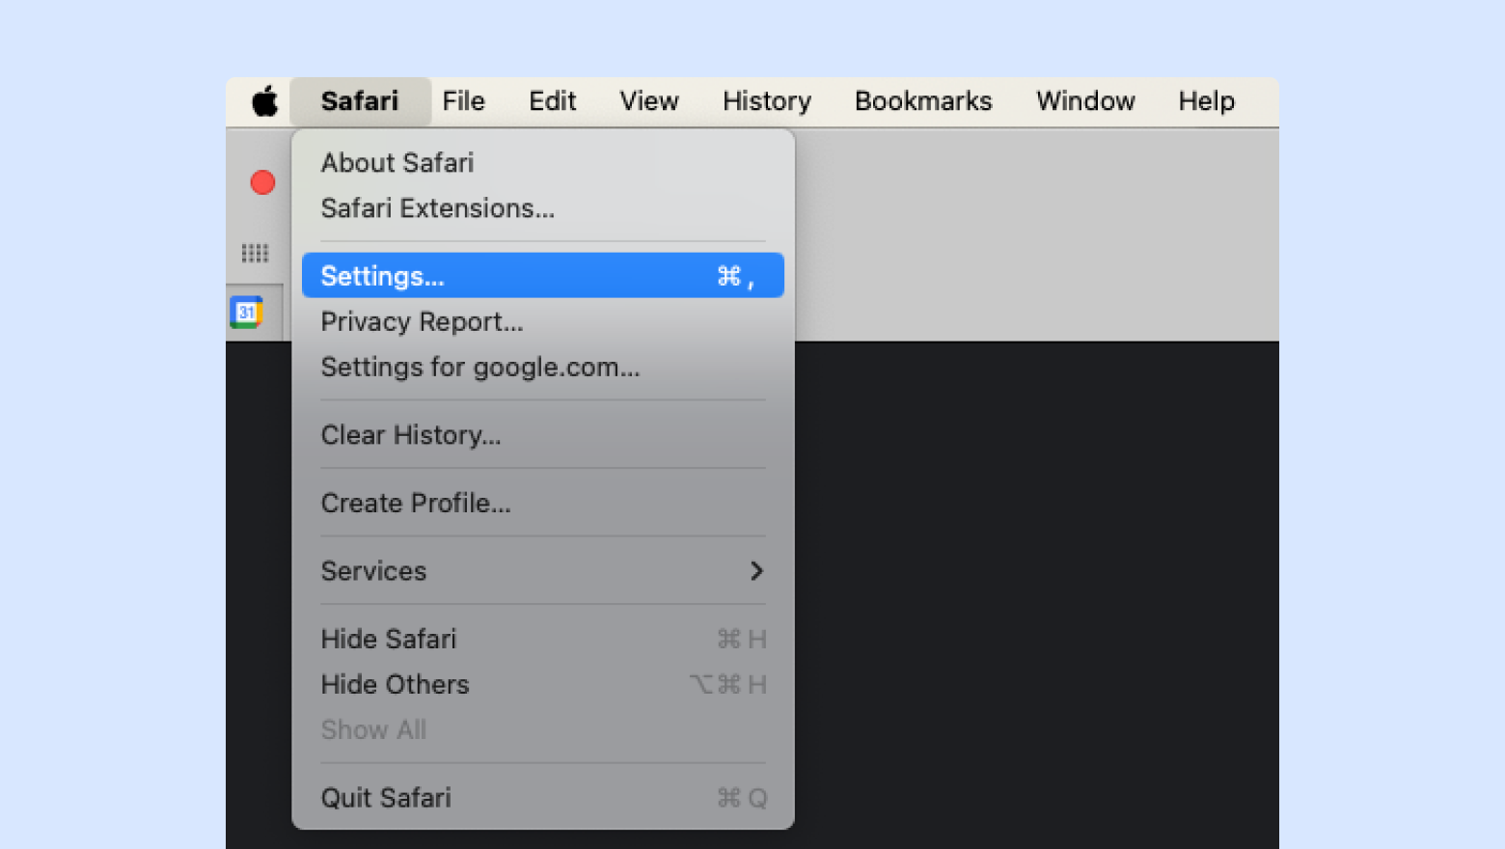
Task: Open the Apple logo menu
Action: click(x=264, y=101)
